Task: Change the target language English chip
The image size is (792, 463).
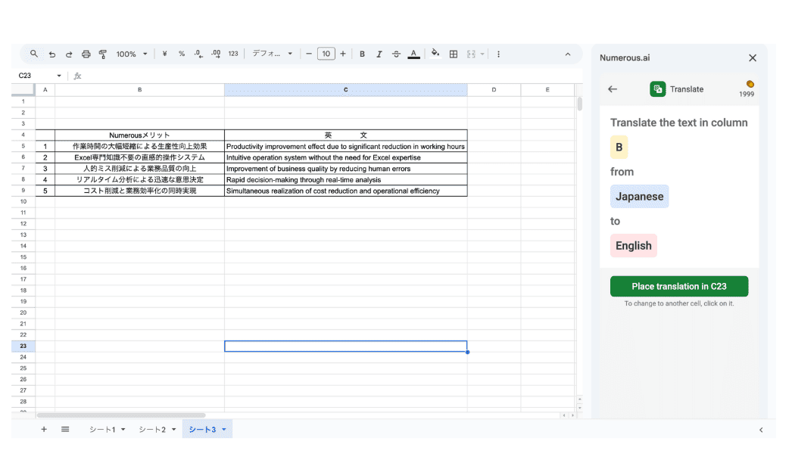Action: coord(634,246)
